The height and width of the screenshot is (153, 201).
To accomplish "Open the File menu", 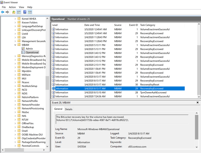I will [x=4, y=7].
